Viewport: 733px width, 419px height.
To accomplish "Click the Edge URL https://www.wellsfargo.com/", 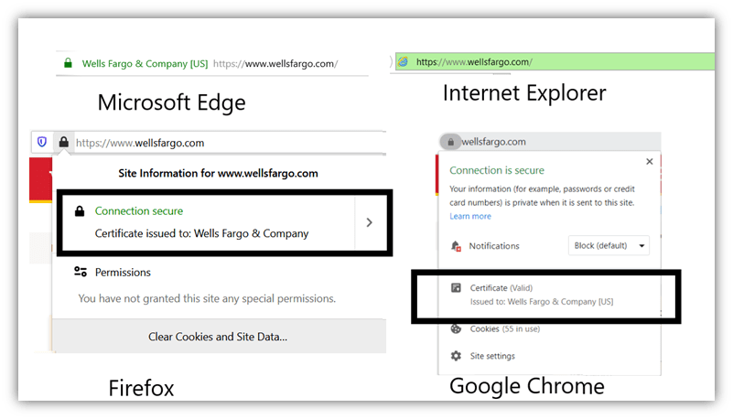I will click(275, 63).
